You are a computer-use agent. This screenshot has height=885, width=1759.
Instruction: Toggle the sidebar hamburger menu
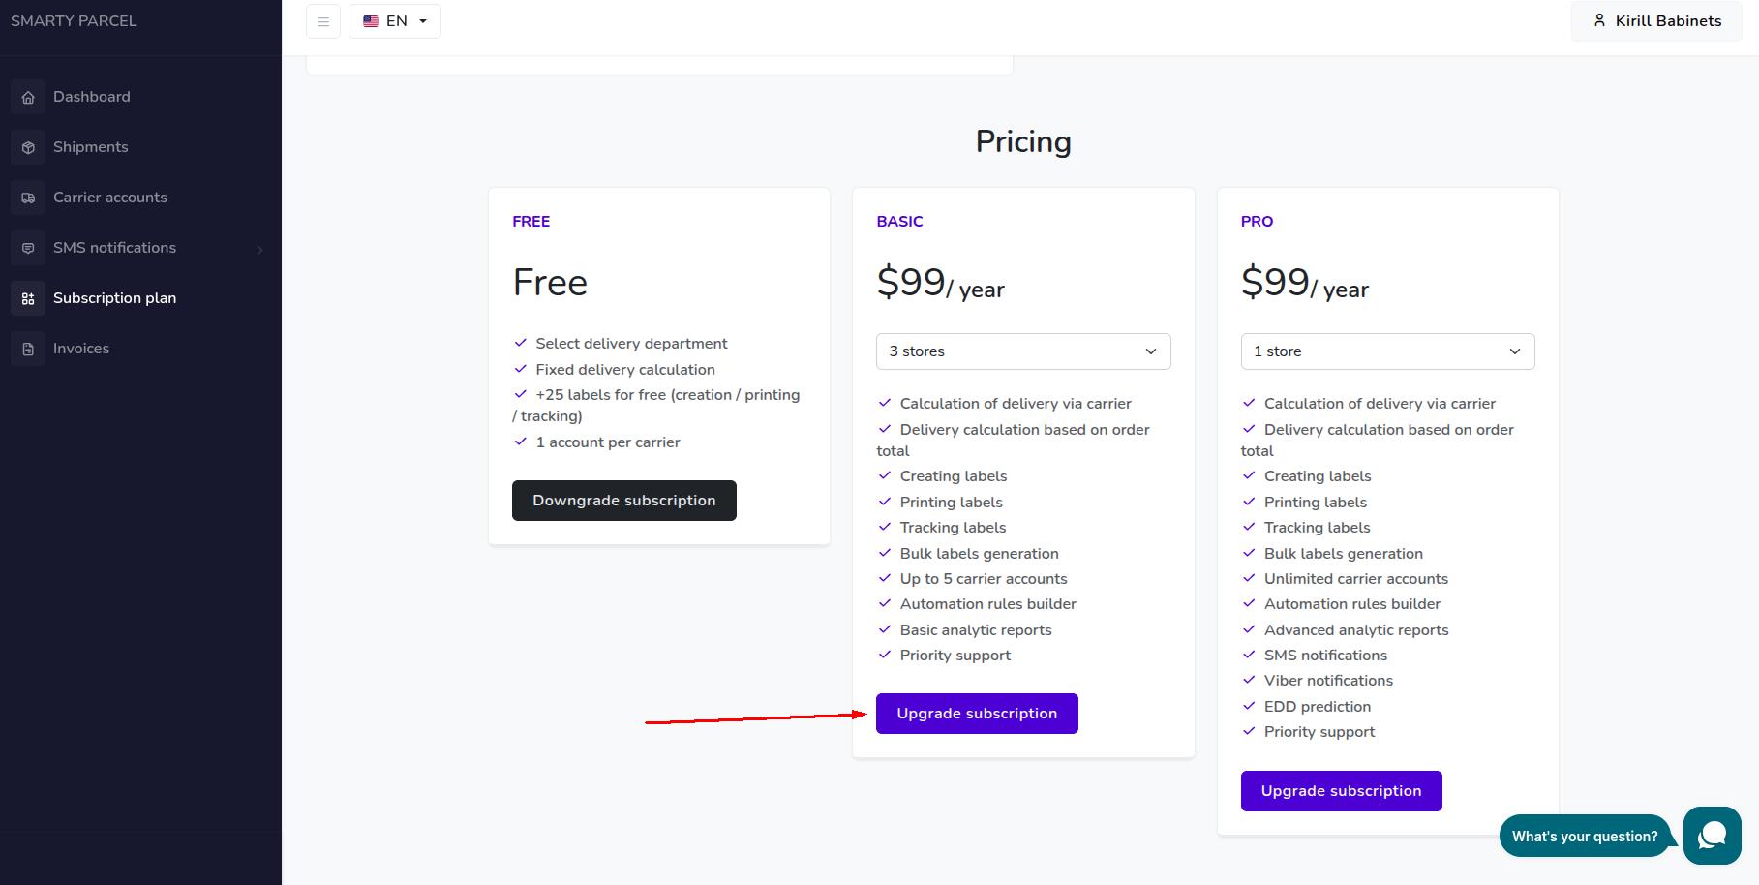(323, 21)
